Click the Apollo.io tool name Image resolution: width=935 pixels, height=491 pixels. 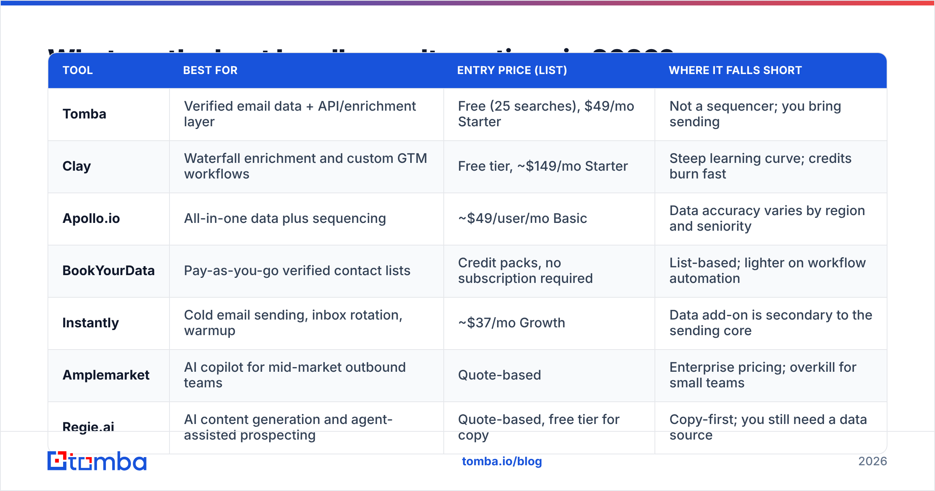(91, 219)
